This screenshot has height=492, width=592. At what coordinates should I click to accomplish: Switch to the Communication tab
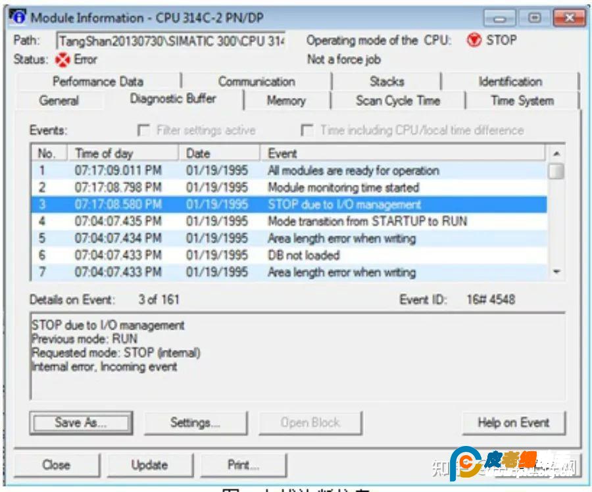pos(257,82)
